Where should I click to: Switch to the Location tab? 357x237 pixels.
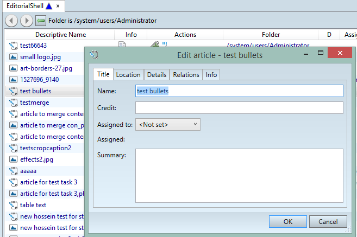128,75
